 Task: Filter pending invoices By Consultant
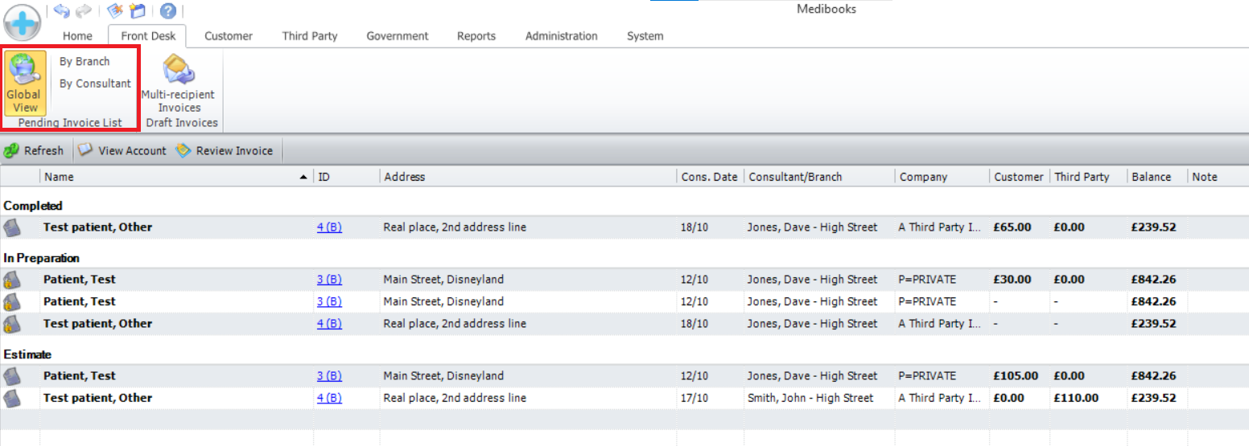coord(95,84)
